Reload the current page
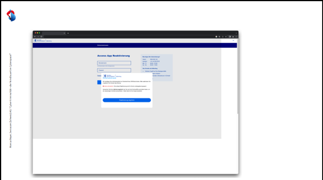 tap(41, 37)
